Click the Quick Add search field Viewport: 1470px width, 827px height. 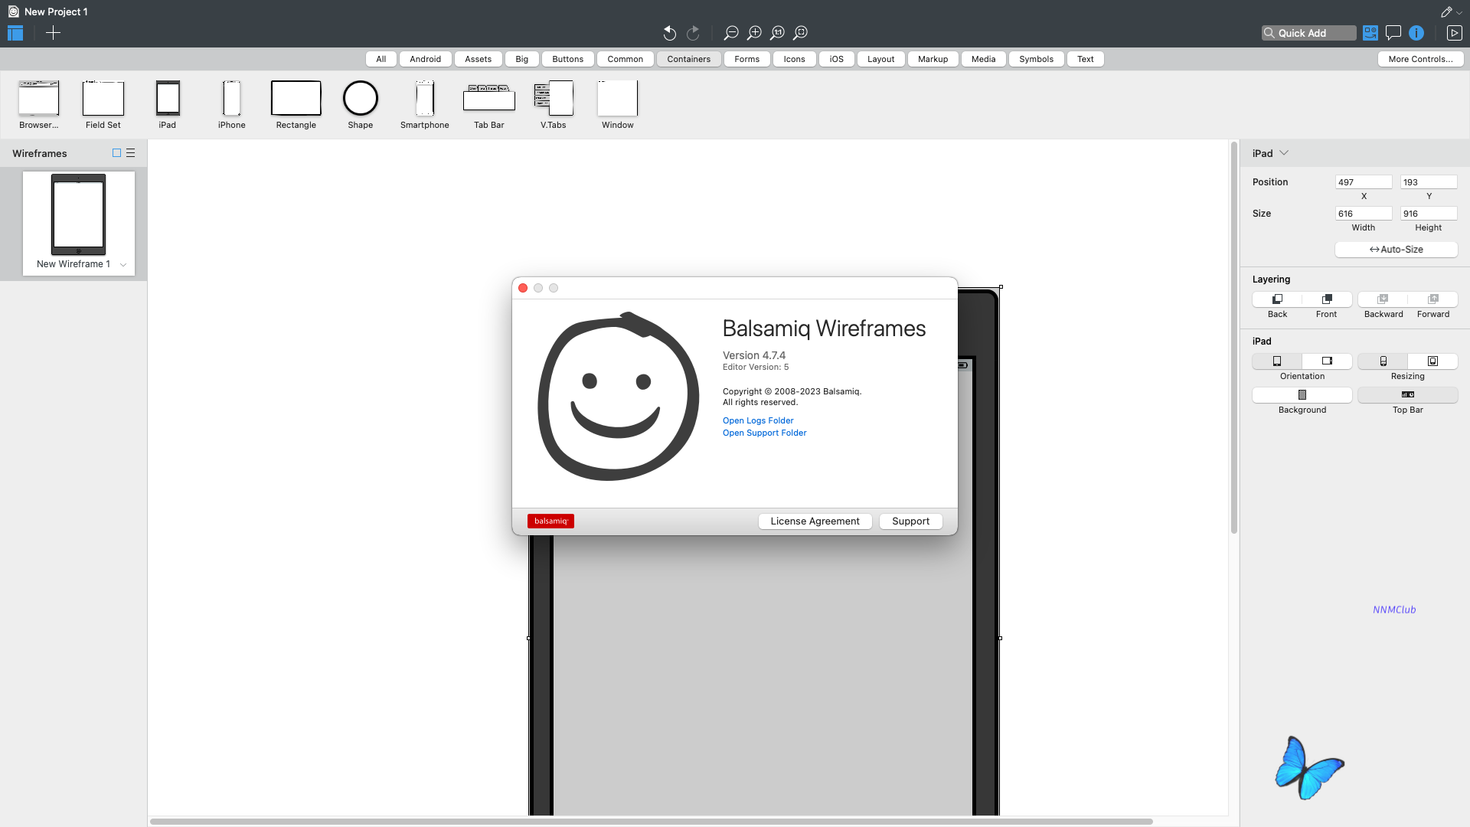1309,33
